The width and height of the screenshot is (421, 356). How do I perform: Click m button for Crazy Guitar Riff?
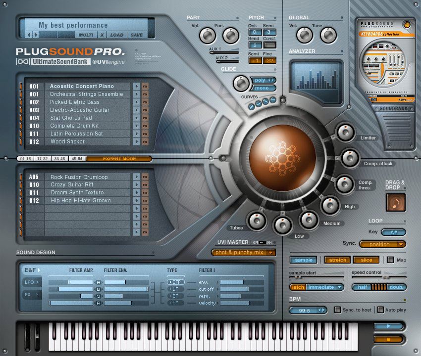pyautogui.click(x=145, y=185)
